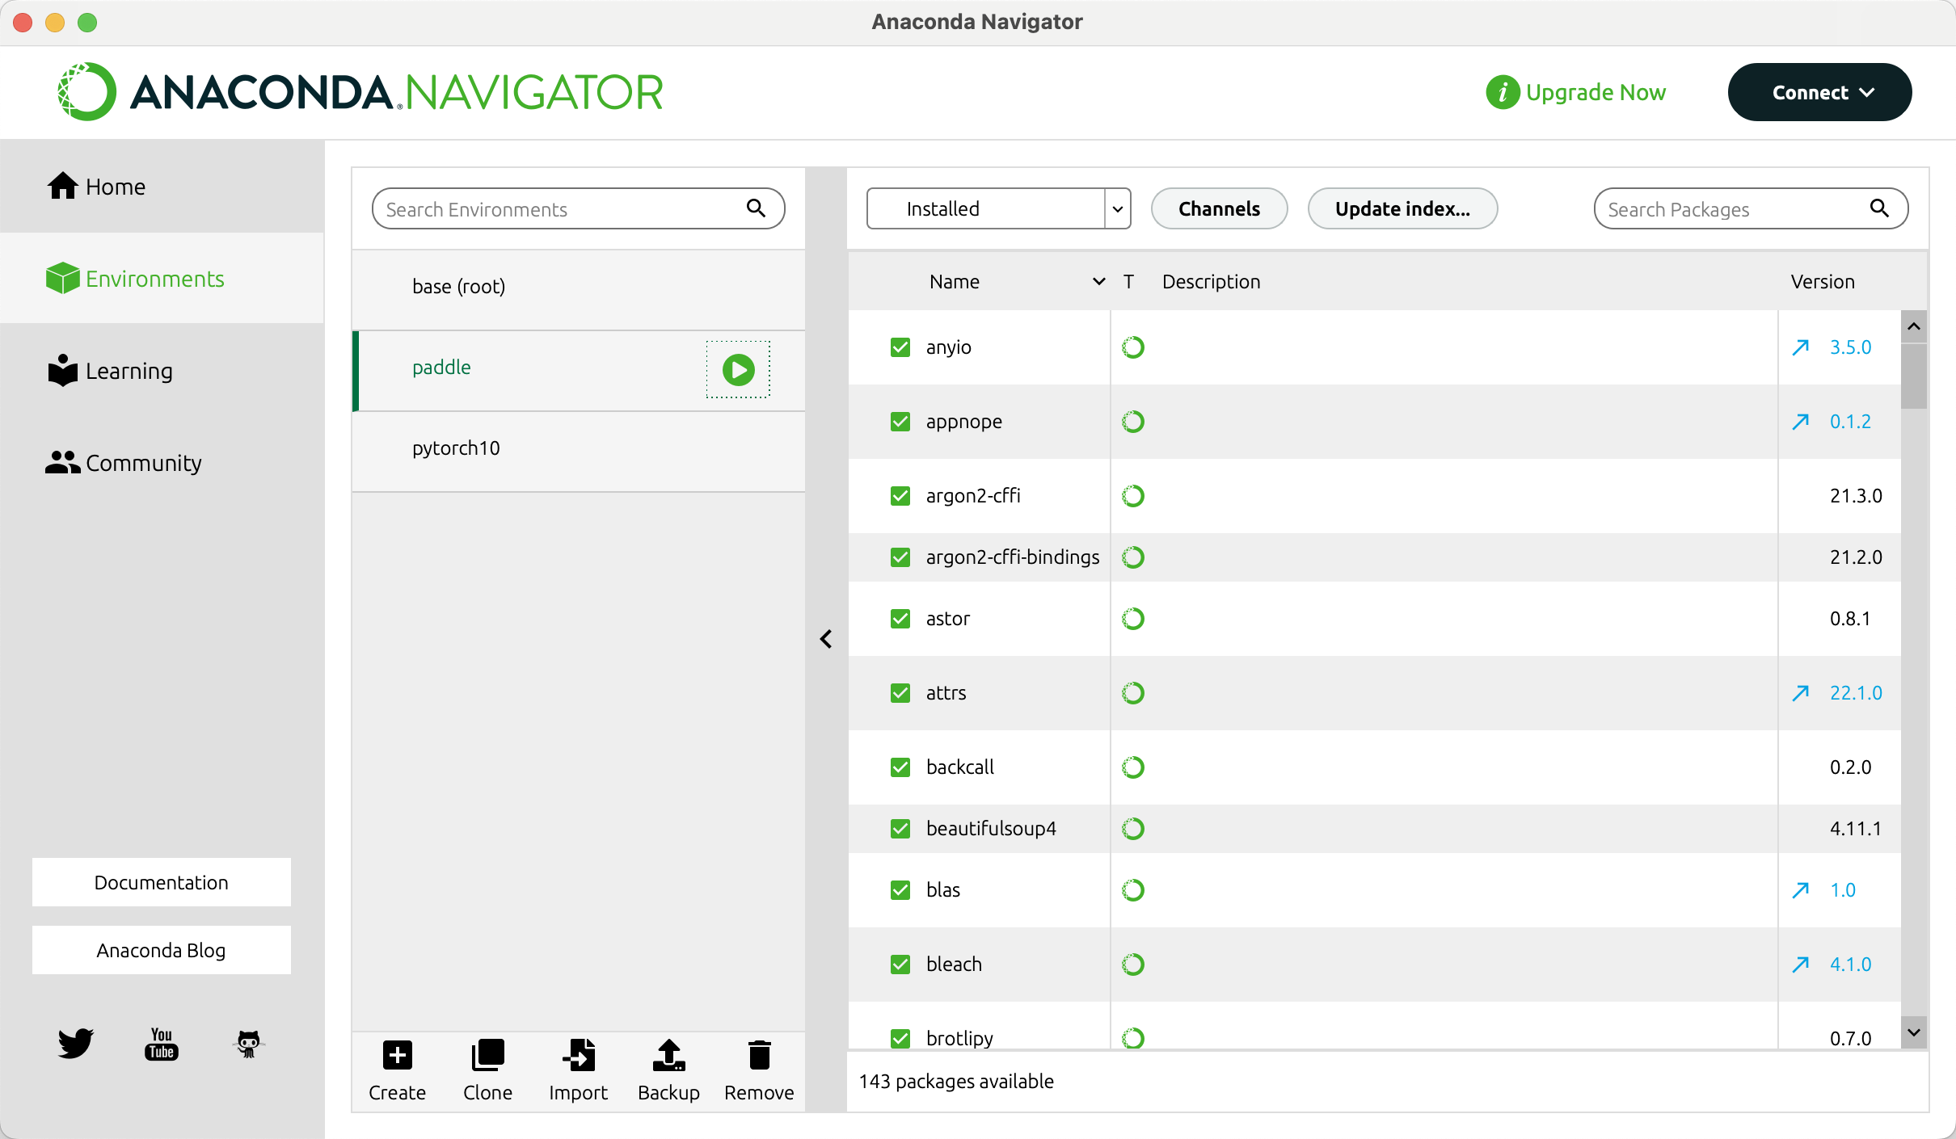Click the Create environment icon
The image size is (1956, 1139).
point(397,1055)
